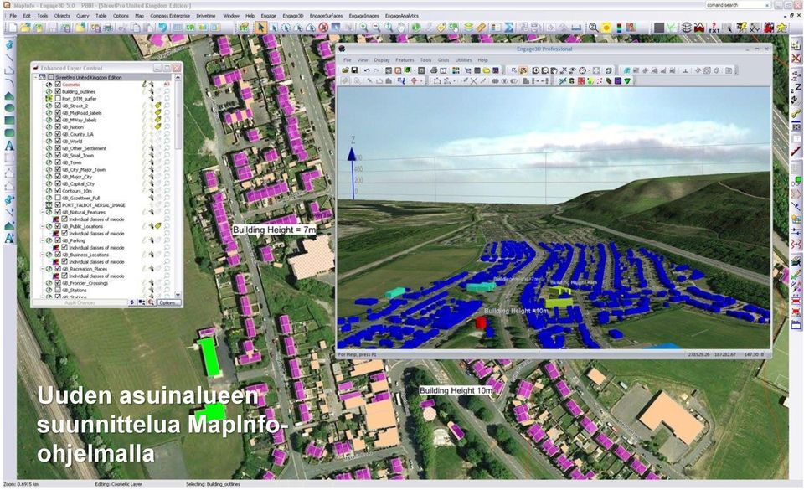Open the Engage3D menu in MapInfo menu bar
This screenshot has width=804, height=490.
[293, 16]
